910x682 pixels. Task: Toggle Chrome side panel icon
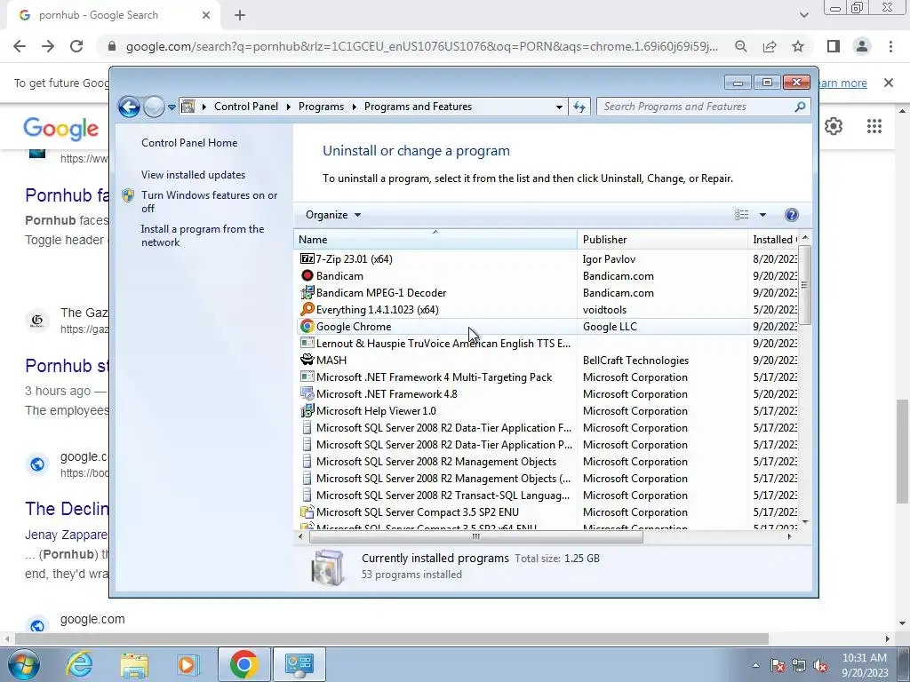point(834,46)
